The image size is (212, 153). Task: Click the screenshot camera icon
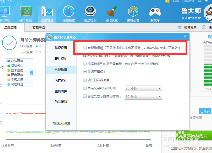204,27
